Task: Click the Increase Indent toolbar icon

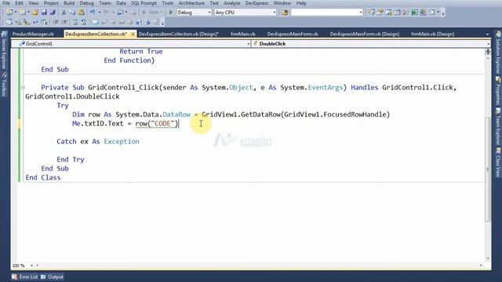Action: click(64, 22)
